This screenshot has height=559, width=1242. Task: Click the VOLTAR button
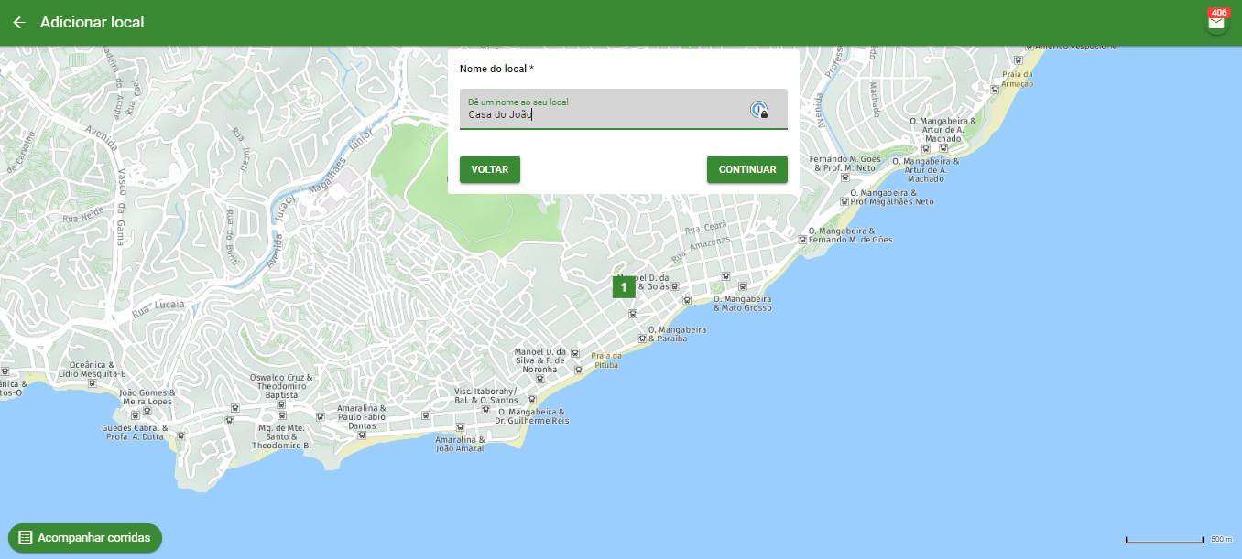490,169
